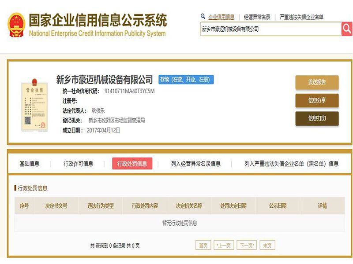Open the 列入经营异常名录信息 tab

[x=195, y=164]
